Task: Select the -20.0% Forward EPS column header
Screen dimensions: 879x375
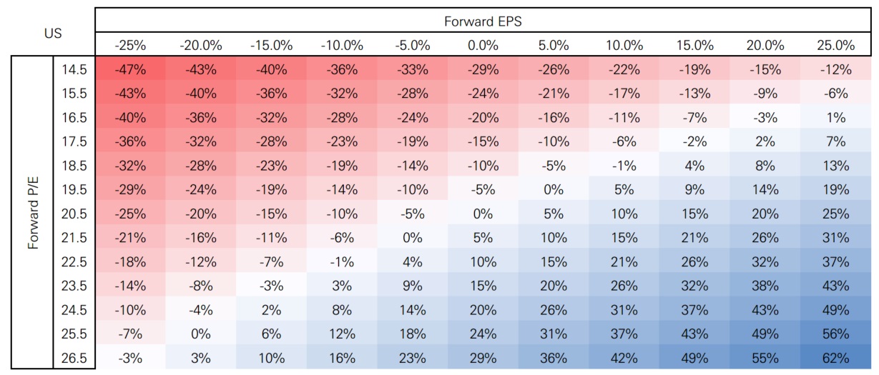Action: 201,45
